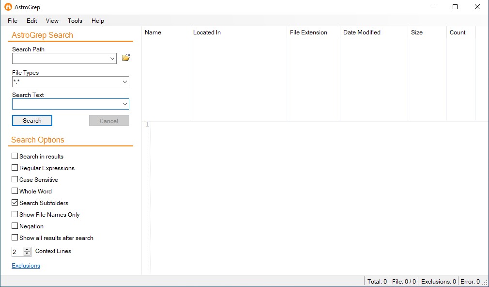Increase Context Lines with the up arrow
489x287 pixels.
pos(27,250)
